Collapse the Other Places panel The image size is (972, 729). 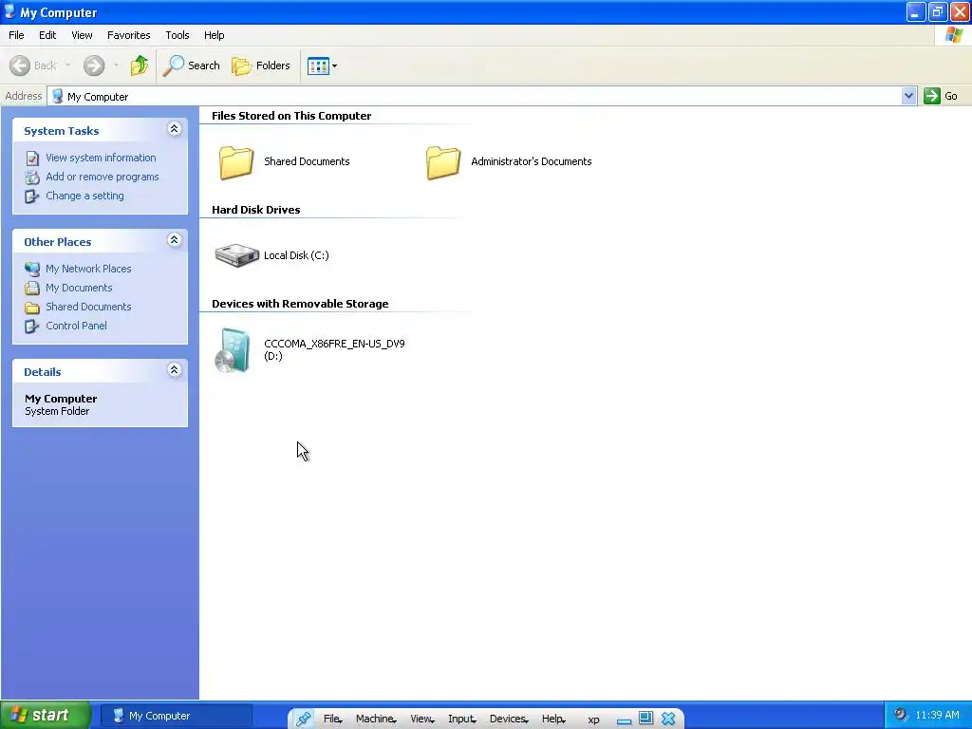click(175, 240)
